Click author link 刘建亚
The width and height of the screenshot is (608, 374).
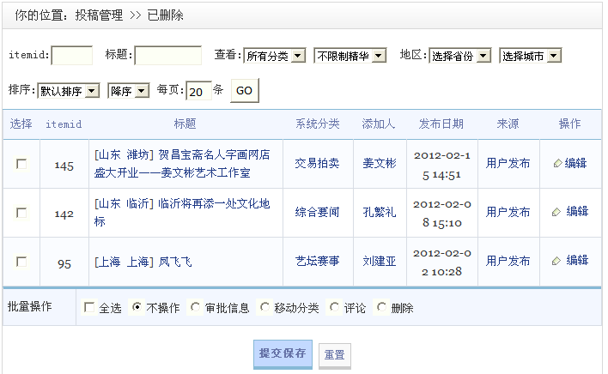pyautogui.click(x=380, y=261)
